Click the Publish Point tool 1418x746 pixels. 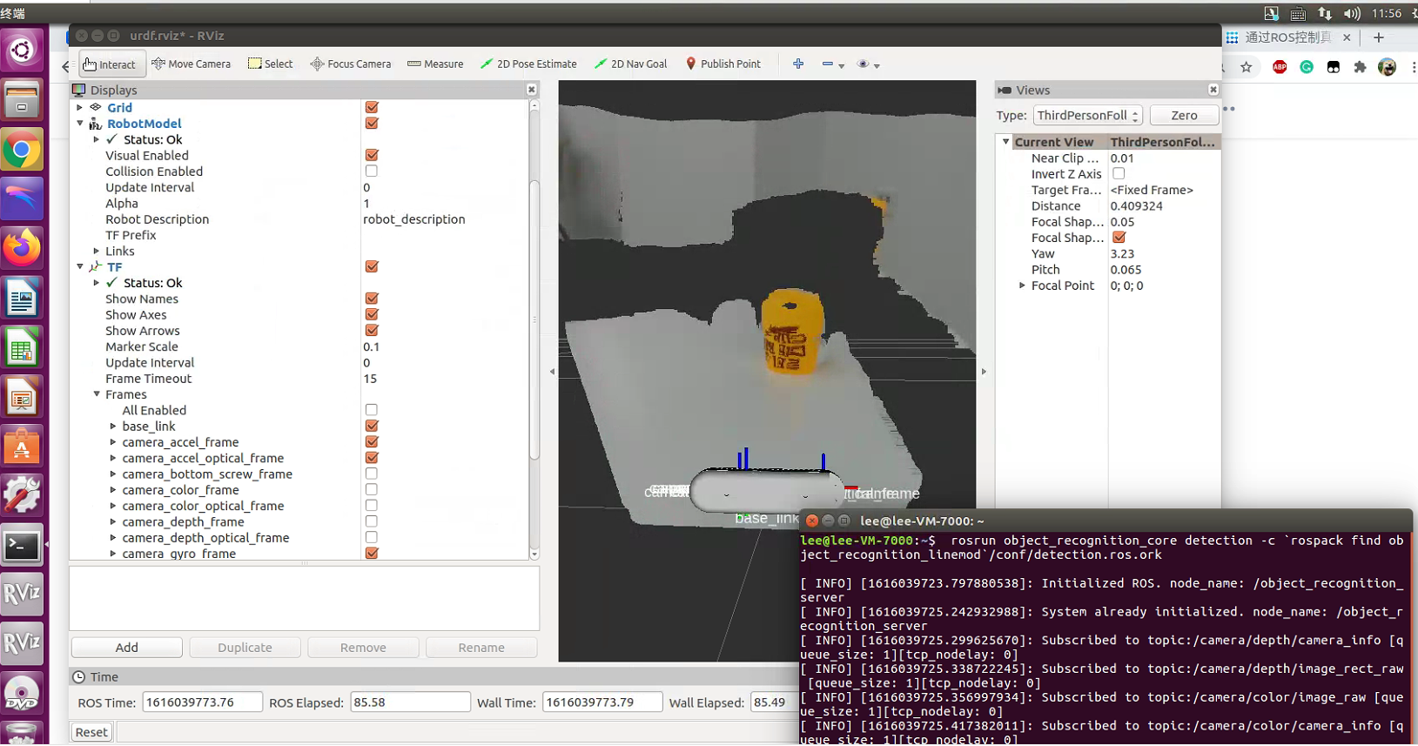(x=723, y=64)
